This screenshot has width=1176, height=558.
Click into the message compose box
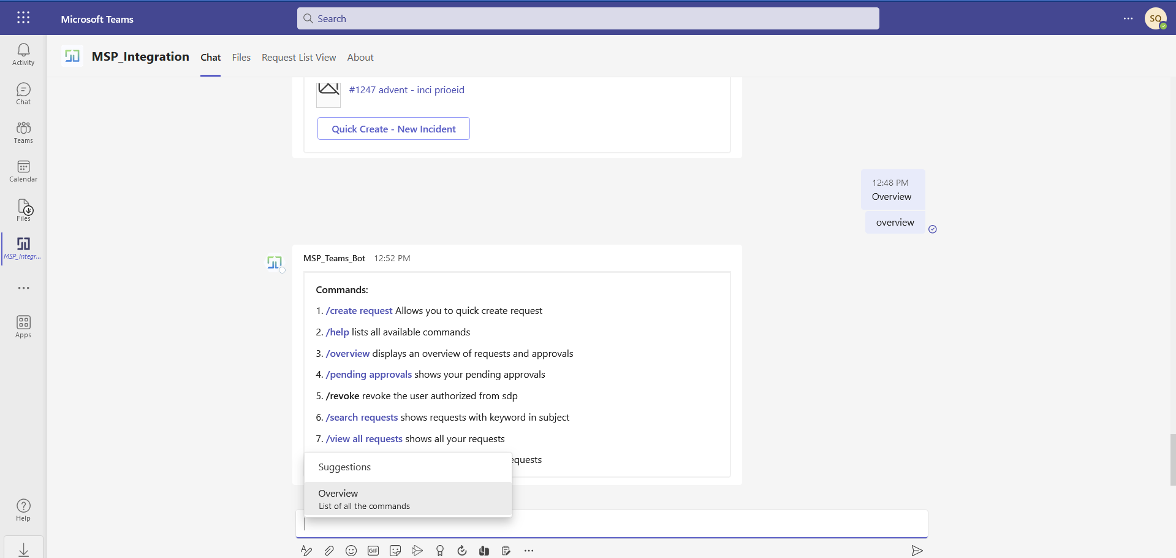612,524
